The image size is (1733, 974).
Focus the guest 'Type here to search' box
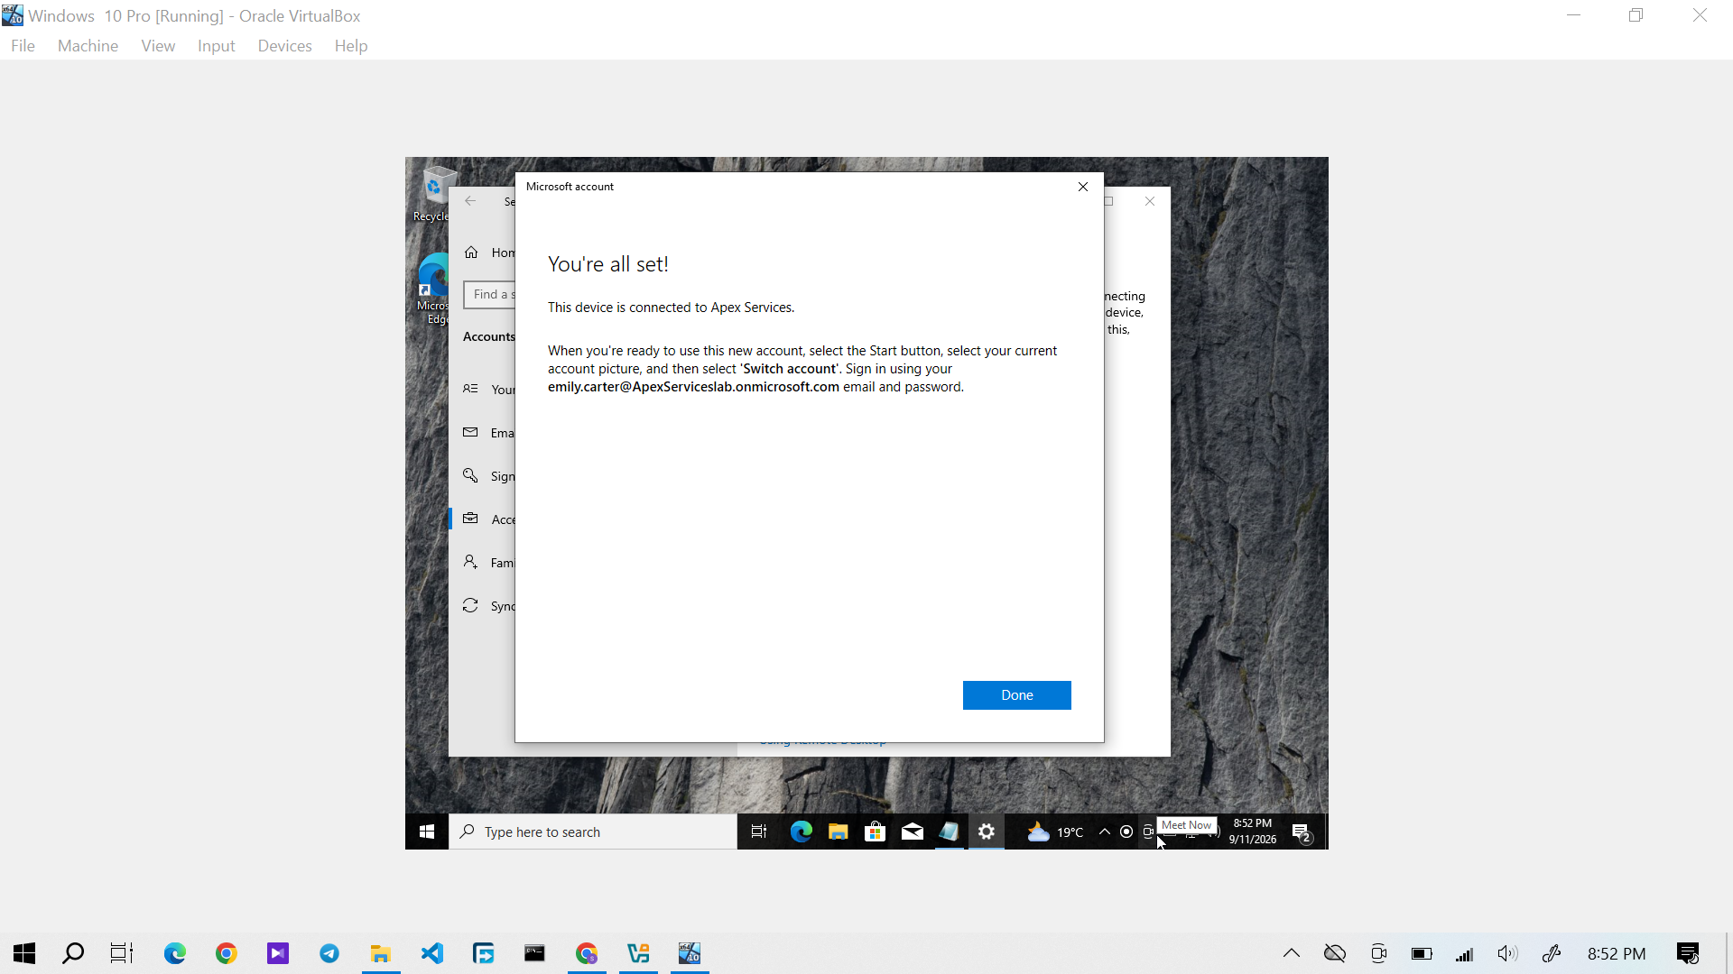click(x=593, y=832)
